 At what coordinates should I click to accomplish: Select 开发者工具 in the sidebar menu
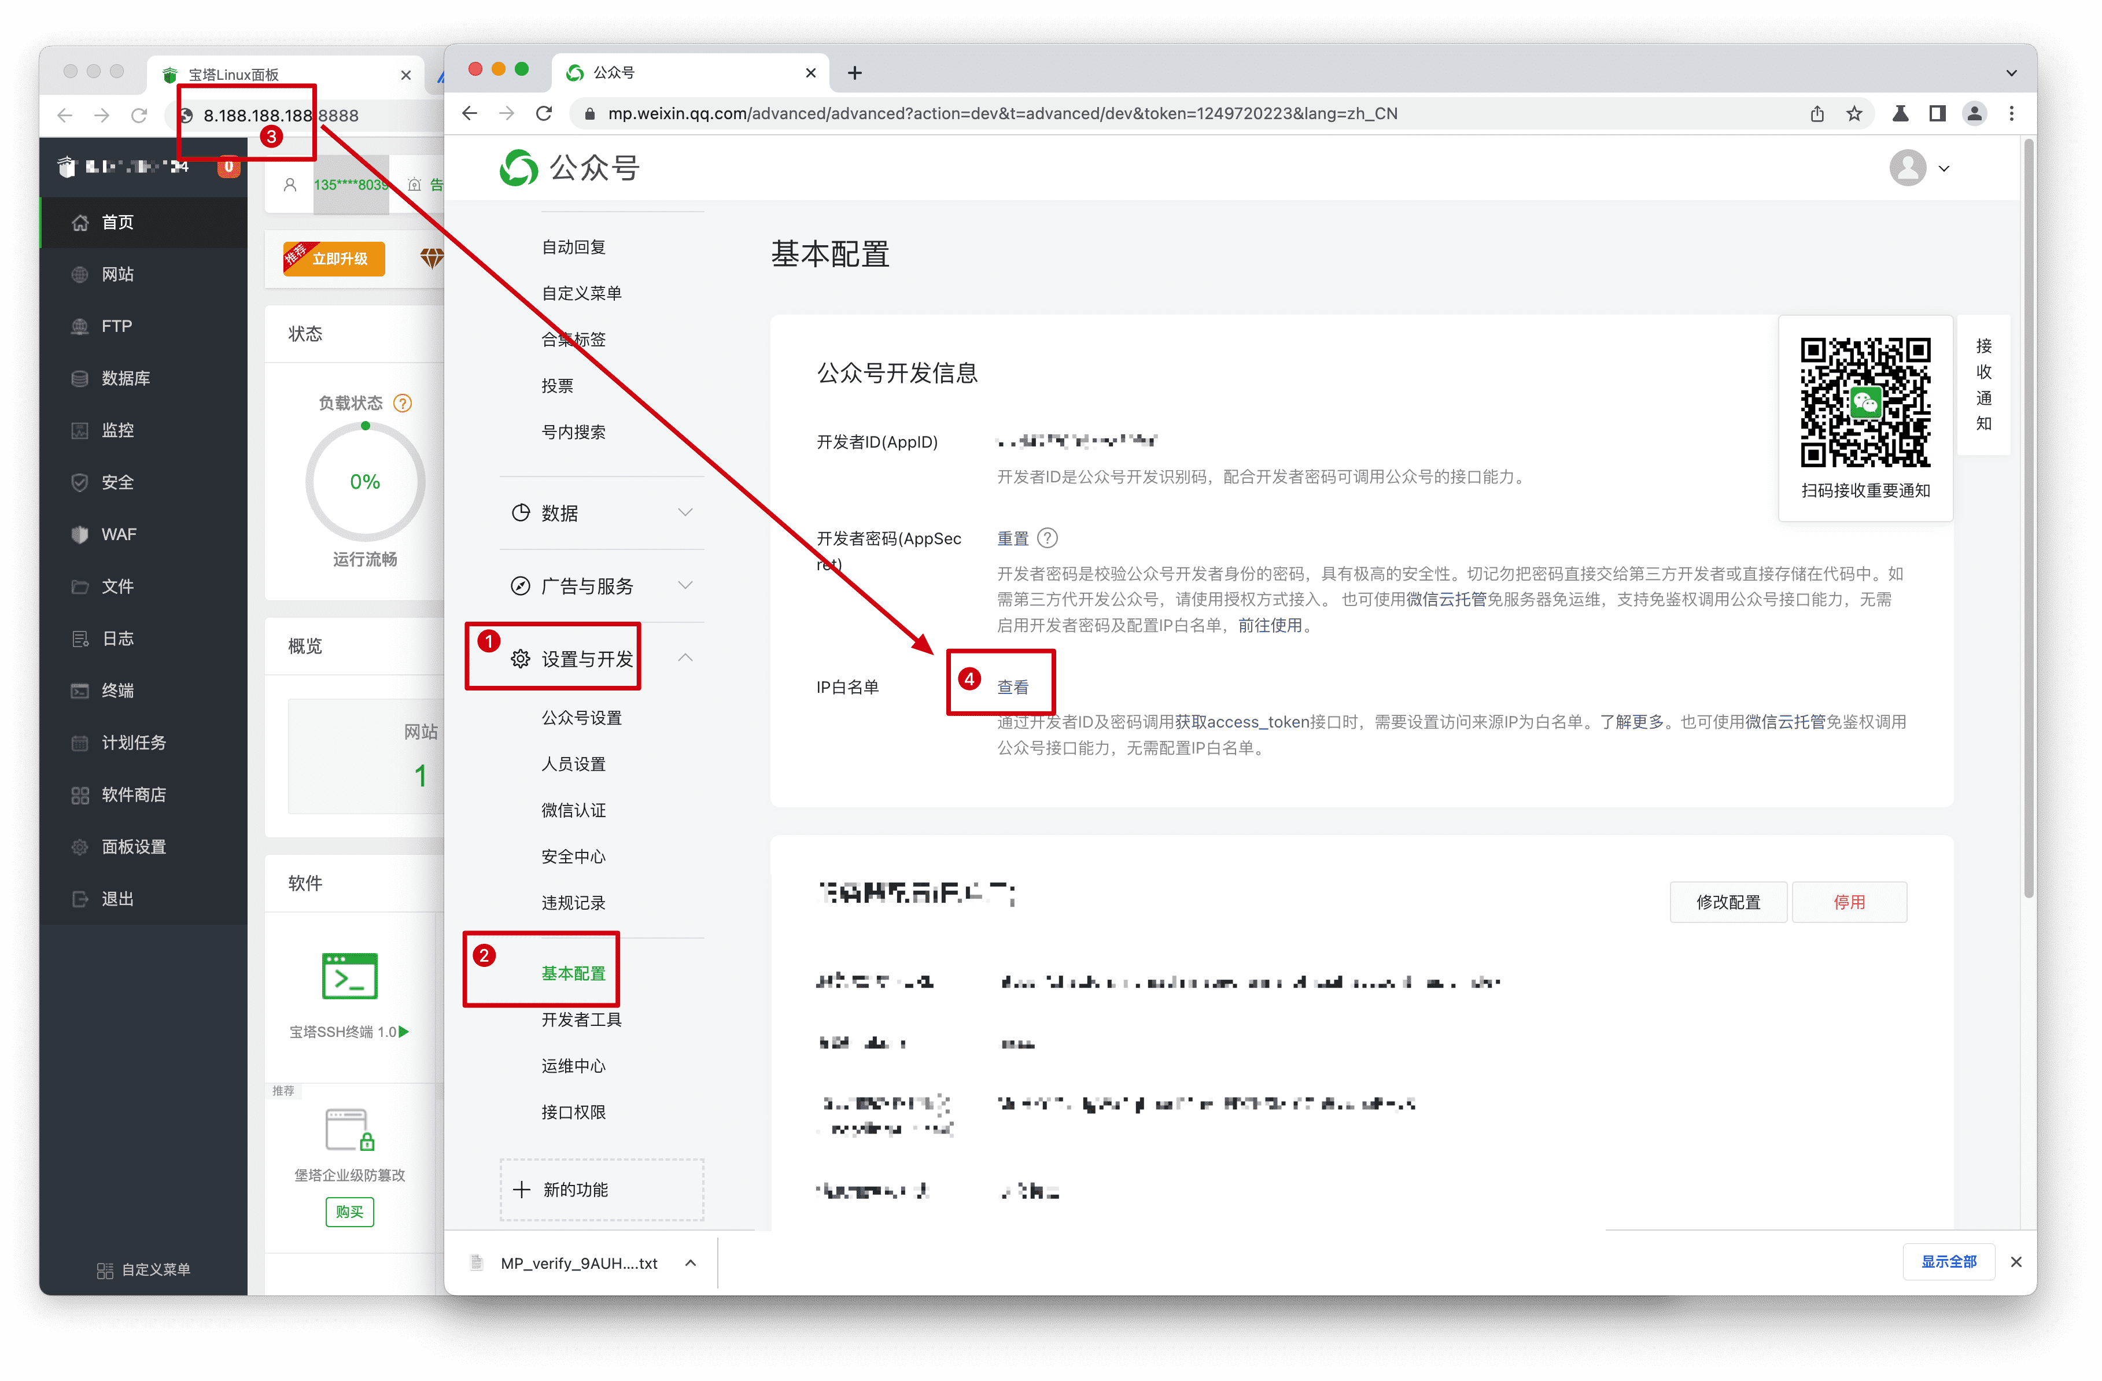(x=581, y=1019)
